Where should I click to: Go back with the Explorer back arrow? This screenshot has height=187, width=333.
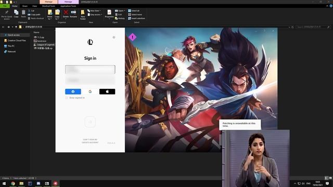point(3,27)
